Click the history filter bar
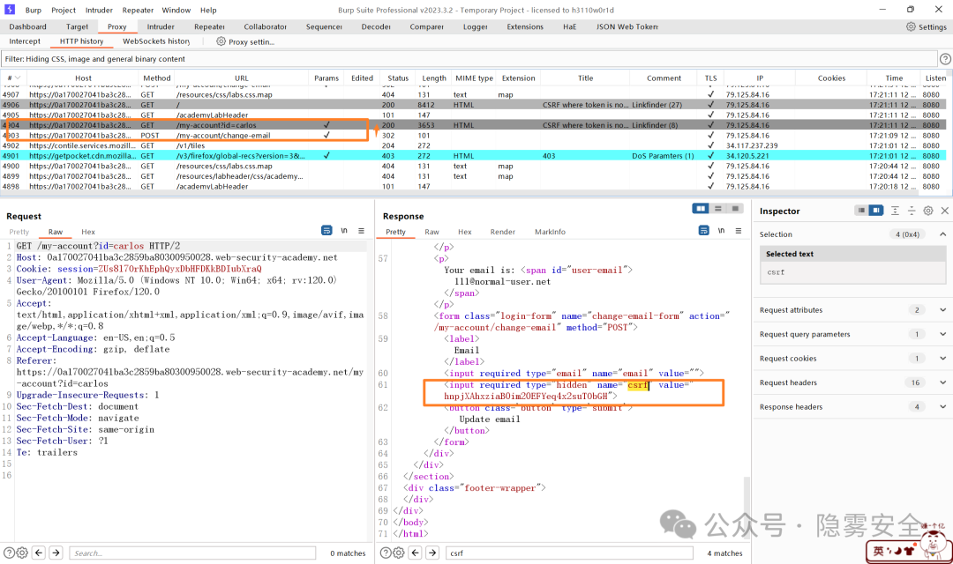The width and height of the screenshot is (953, 564). click(x=469, y=59)
